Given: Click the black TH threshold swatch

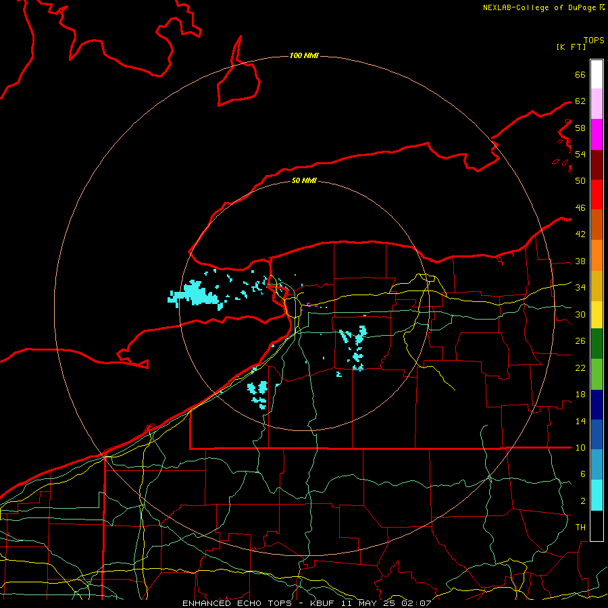Looking at the screenshot, I should (597, 526).
